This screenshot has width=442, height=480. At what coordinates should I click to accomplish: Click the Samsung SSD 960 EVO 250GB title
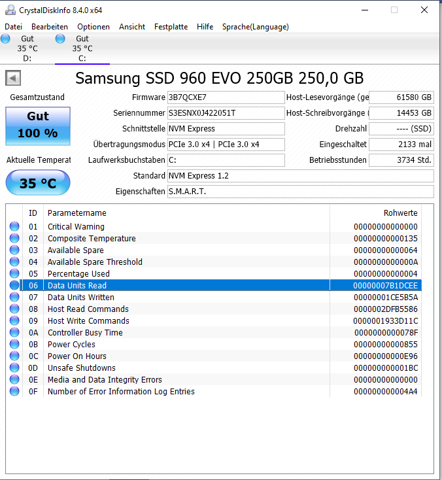coord(220,78)
